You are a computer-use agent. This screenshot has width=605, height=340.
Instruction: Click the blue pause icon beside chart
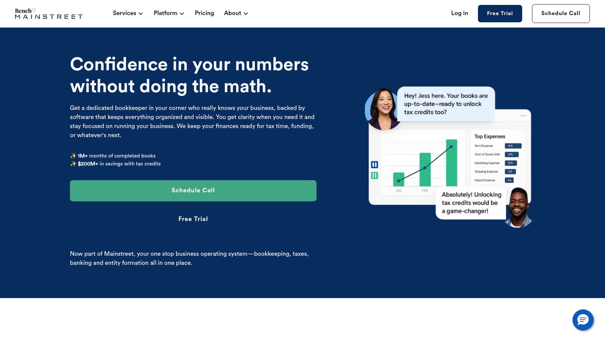pyautogui.click(x=374, y=164)
